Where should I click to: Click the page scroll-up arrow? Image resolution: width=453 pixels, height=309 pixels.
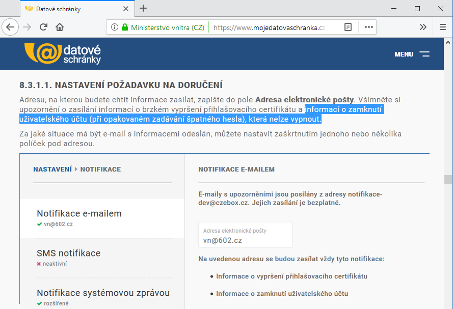[x=448, y=42]
